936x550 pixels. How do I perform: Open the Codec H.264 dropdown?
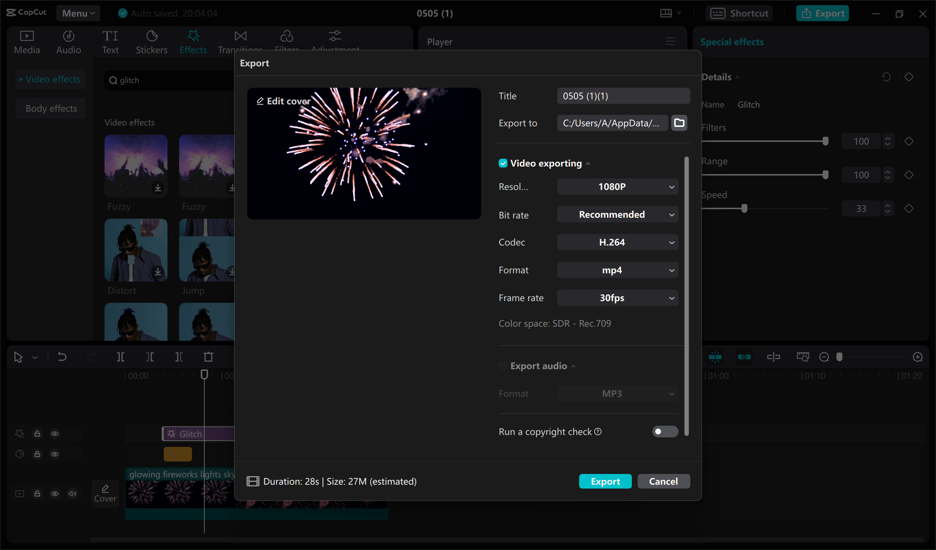tap(617, 242)
